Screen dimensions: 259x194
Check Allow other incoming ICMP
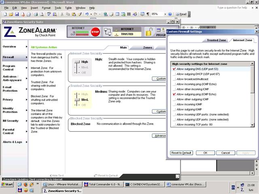tap(174, 89)
